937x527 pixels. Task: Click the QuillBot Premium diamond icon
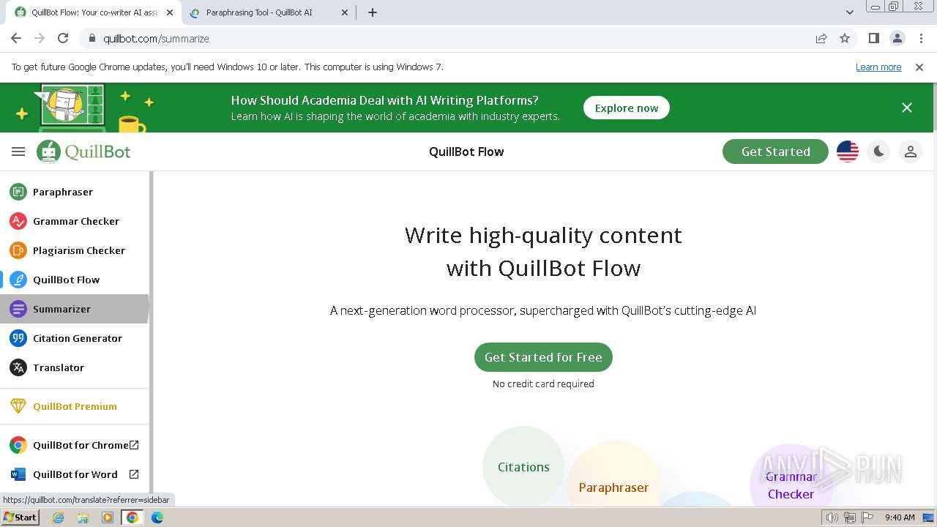pos(18,406)
